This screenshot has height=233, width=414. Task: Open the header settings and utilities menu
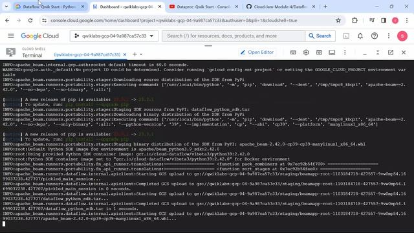pos(389,36)
